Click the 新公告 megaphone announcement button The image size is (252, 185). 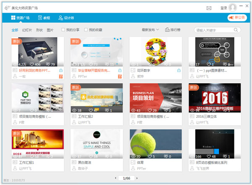236,18
